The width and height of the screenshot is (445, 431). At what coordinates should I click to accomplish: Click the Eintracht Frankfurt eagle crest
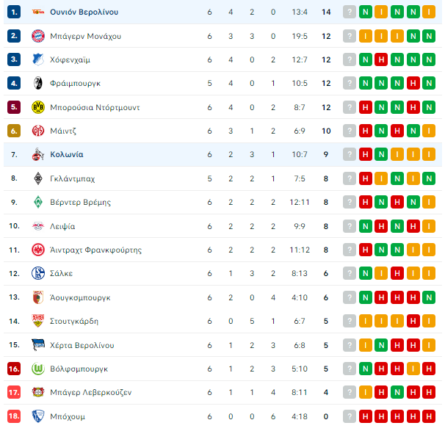click(38, 250)
